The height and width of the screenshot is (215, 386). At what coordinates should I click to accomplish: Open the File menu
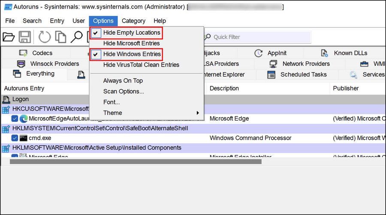(x=10, y=21)
